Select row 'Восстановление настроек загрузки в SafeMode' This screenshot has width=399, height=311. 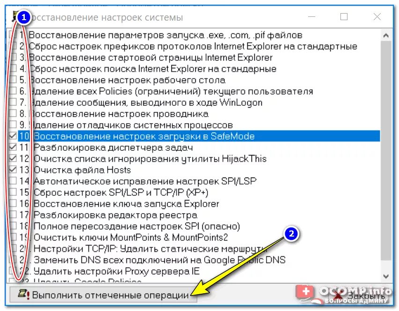(199, 136)
